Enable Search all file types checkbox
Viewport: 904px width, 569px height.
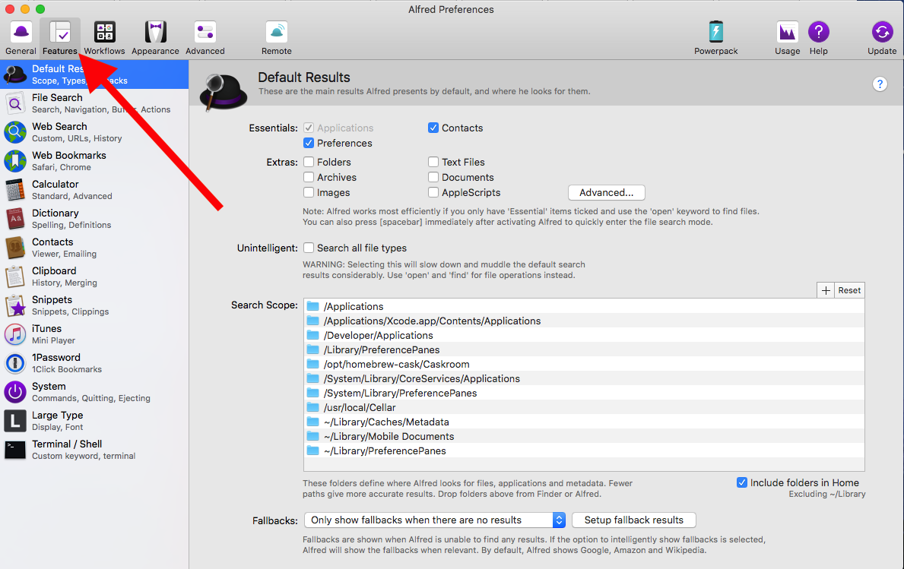[309, 248]
